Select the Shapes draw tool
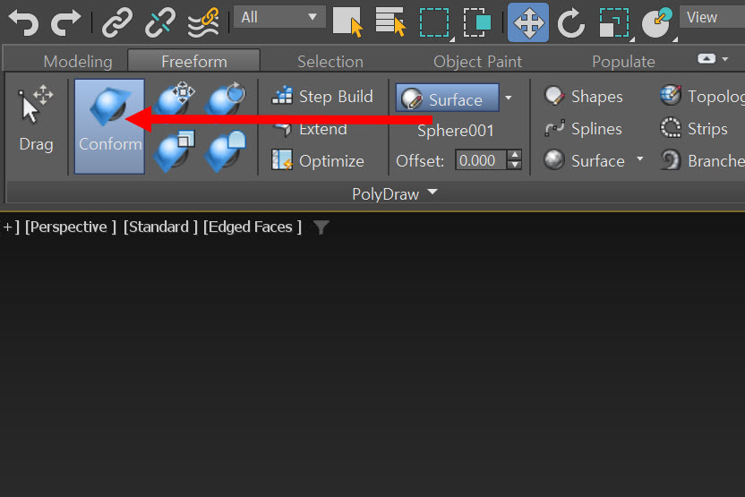The height and width of the screenshot is (497, 745). (584, 97)
